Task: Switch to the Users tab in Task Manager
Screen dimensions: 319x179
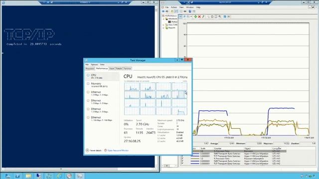Action: point(112,69)
